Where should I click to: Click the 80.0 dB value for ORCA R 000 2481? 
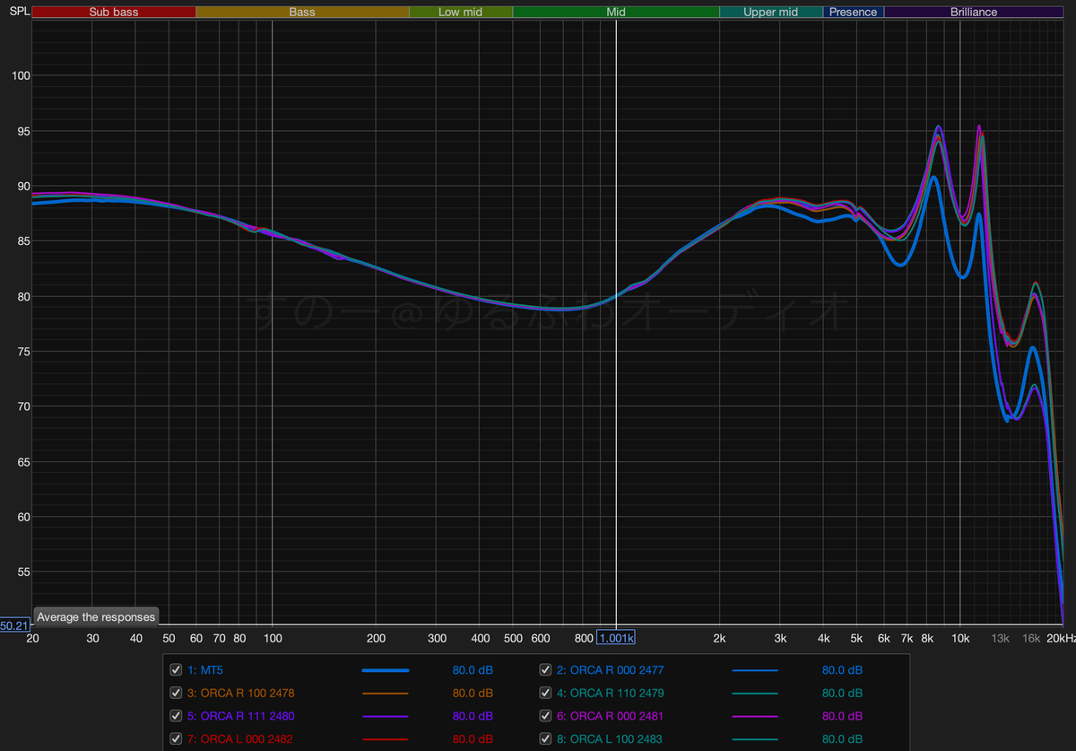(842, 716)
